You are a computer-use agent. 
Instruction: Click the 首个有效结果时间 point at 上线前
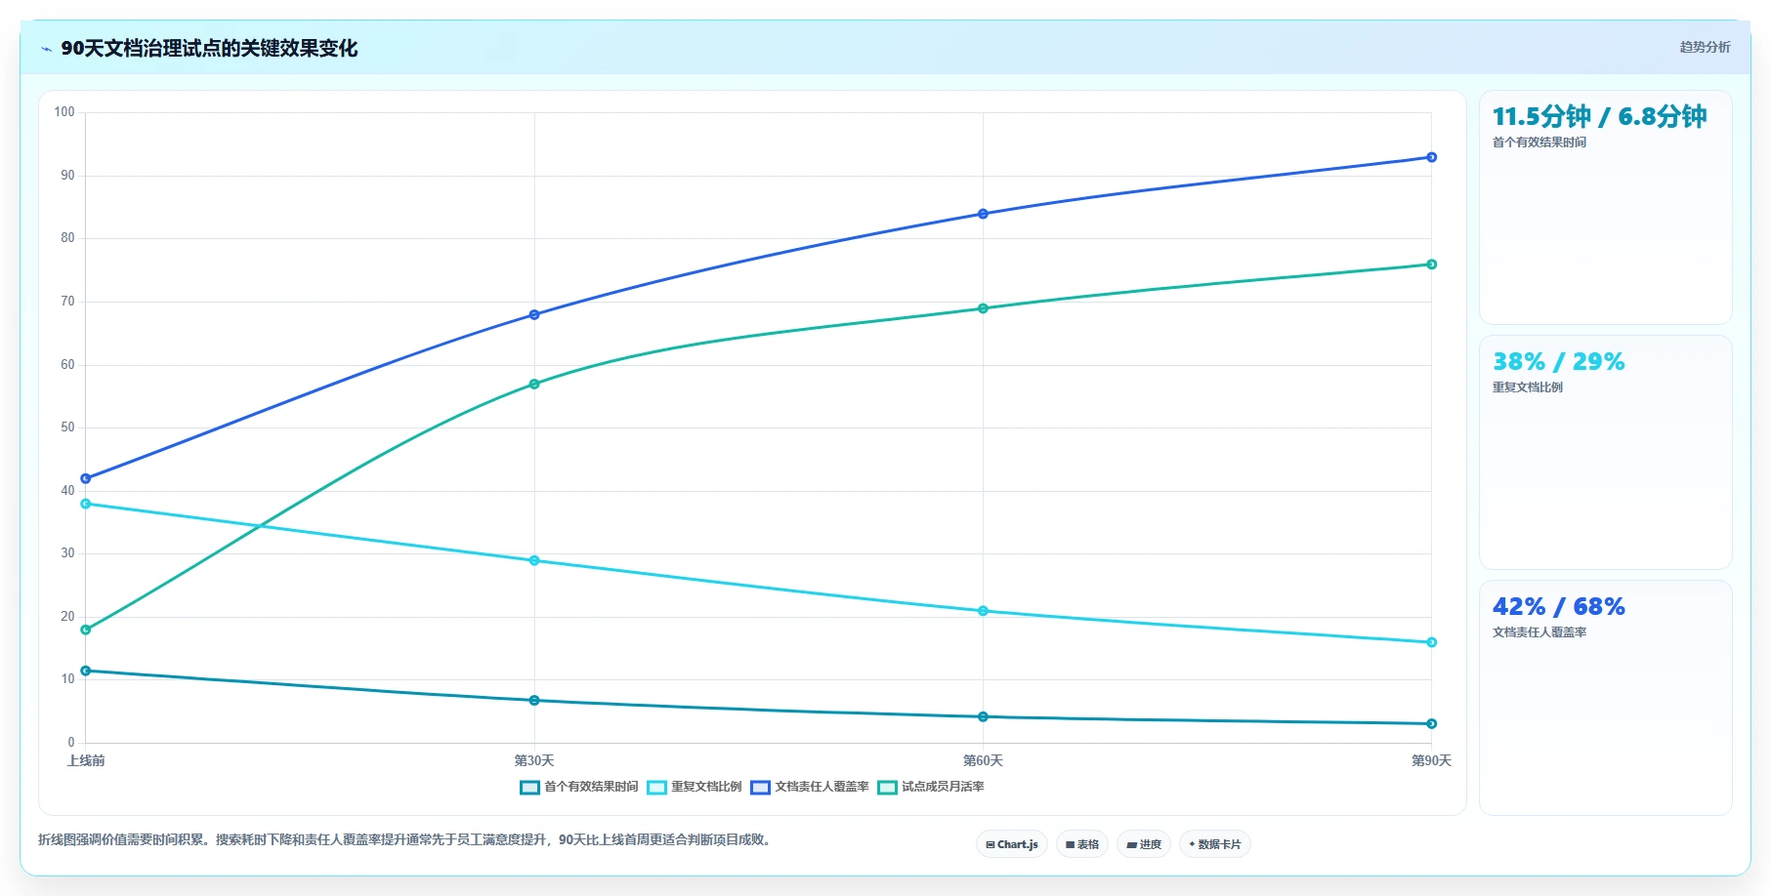pyautogui.click(x=86, y=671)
